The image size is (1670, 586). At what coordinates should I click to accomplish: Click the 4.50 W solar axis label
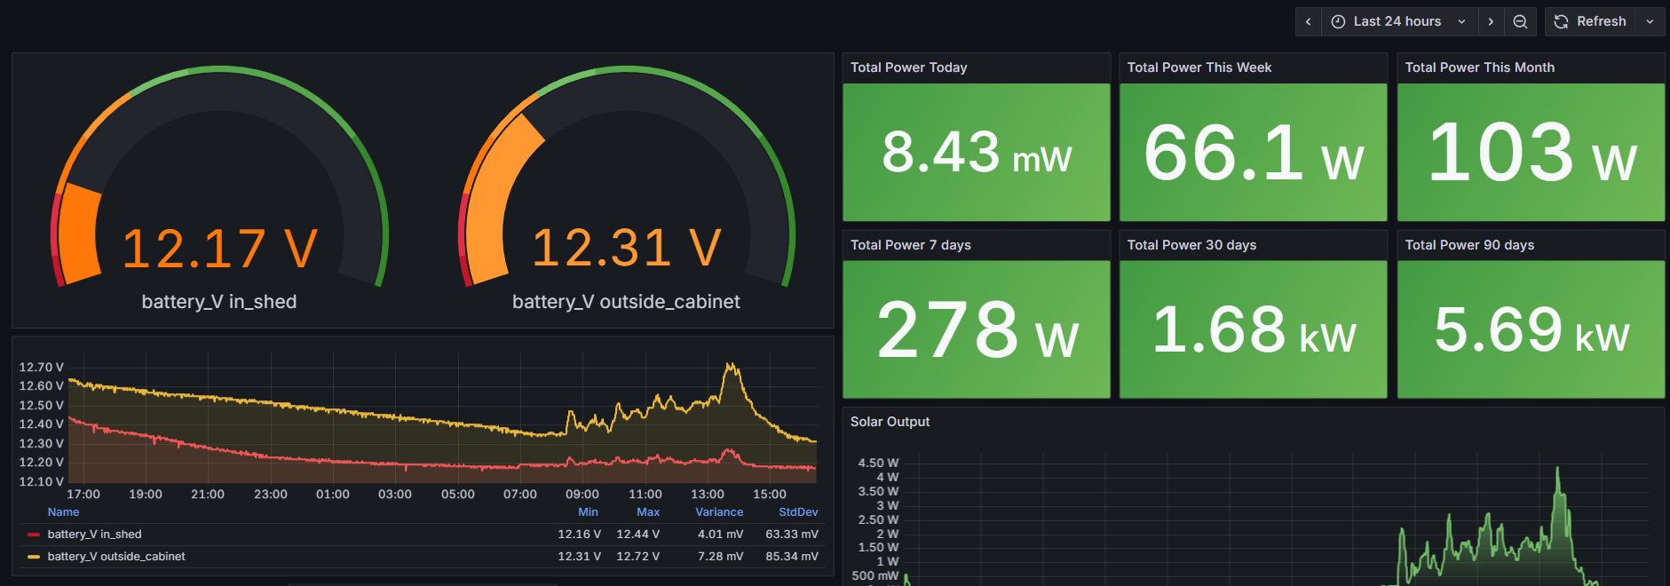point(878,463)
